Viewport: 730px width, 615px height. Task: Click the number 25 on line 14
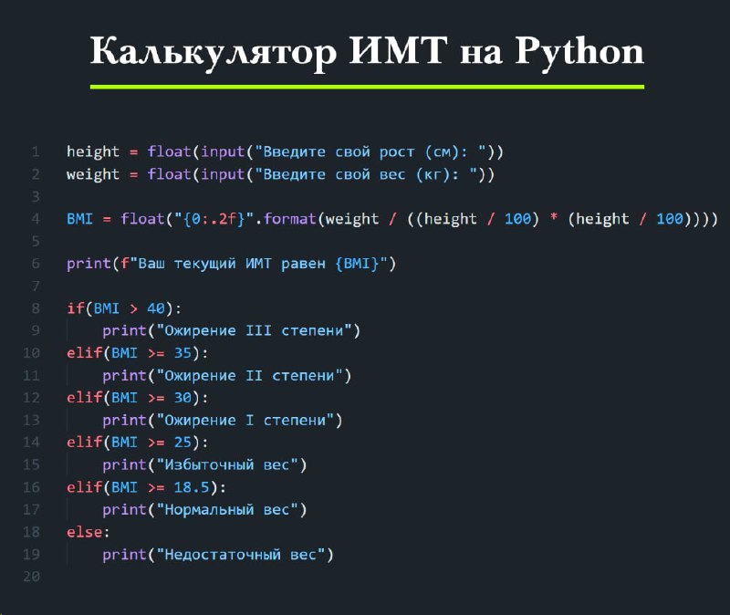[182, 443]
